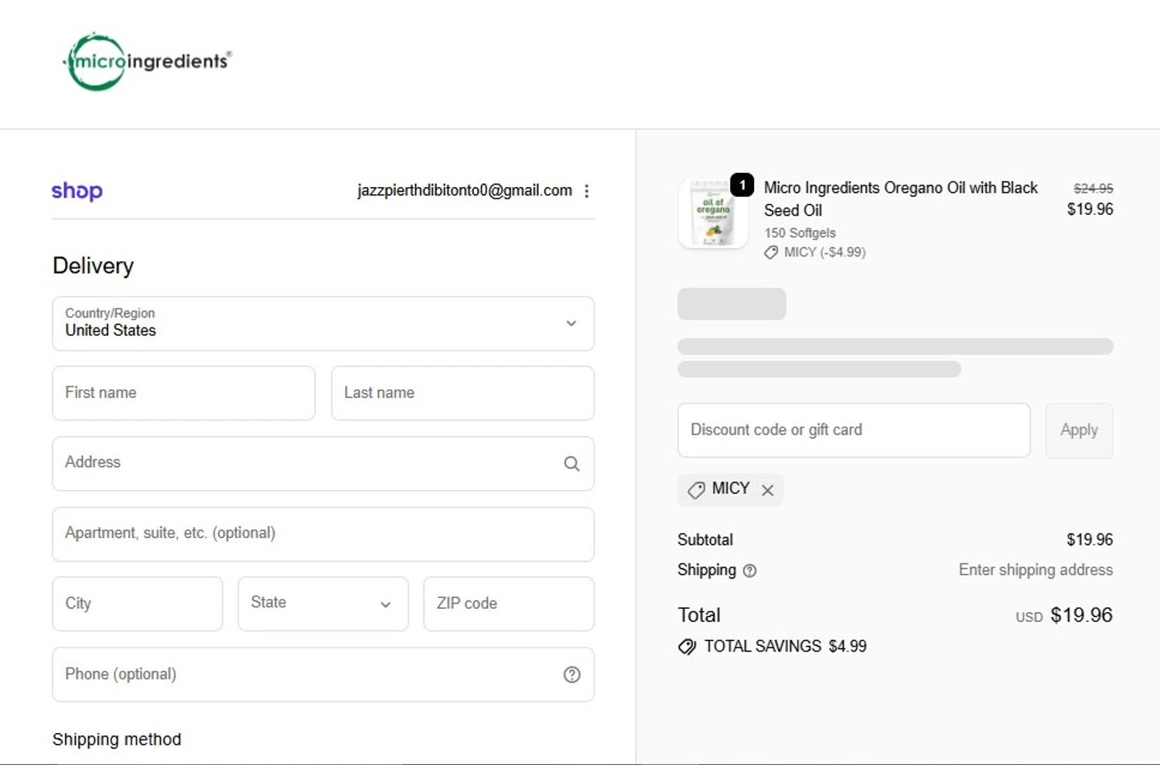Open the Country/Region dropdown
This screenshot has height=765, width=1160.
coord(323,324)
